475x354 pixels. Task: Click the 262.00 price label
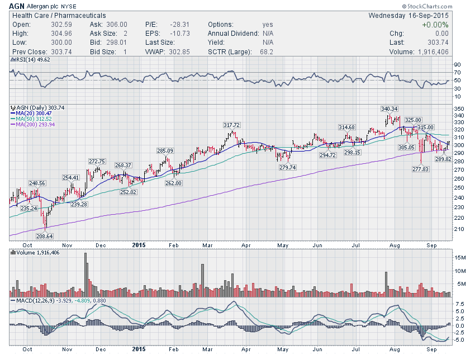coord(174,183)
